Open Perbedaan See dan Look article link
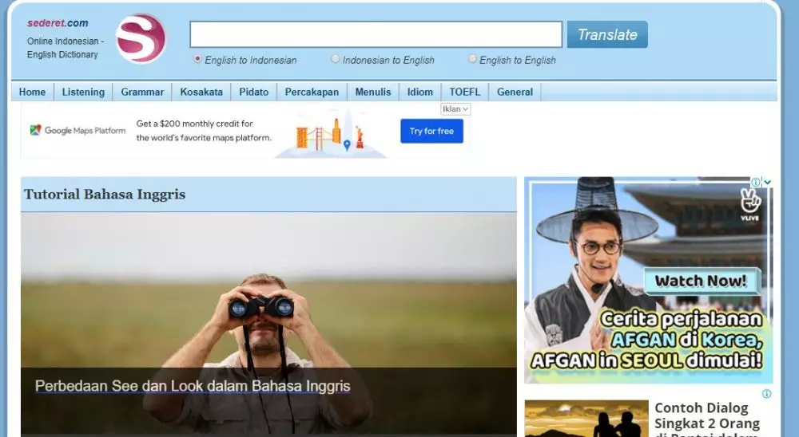This screenshot has height=437, width=799. tap(193, 386)
